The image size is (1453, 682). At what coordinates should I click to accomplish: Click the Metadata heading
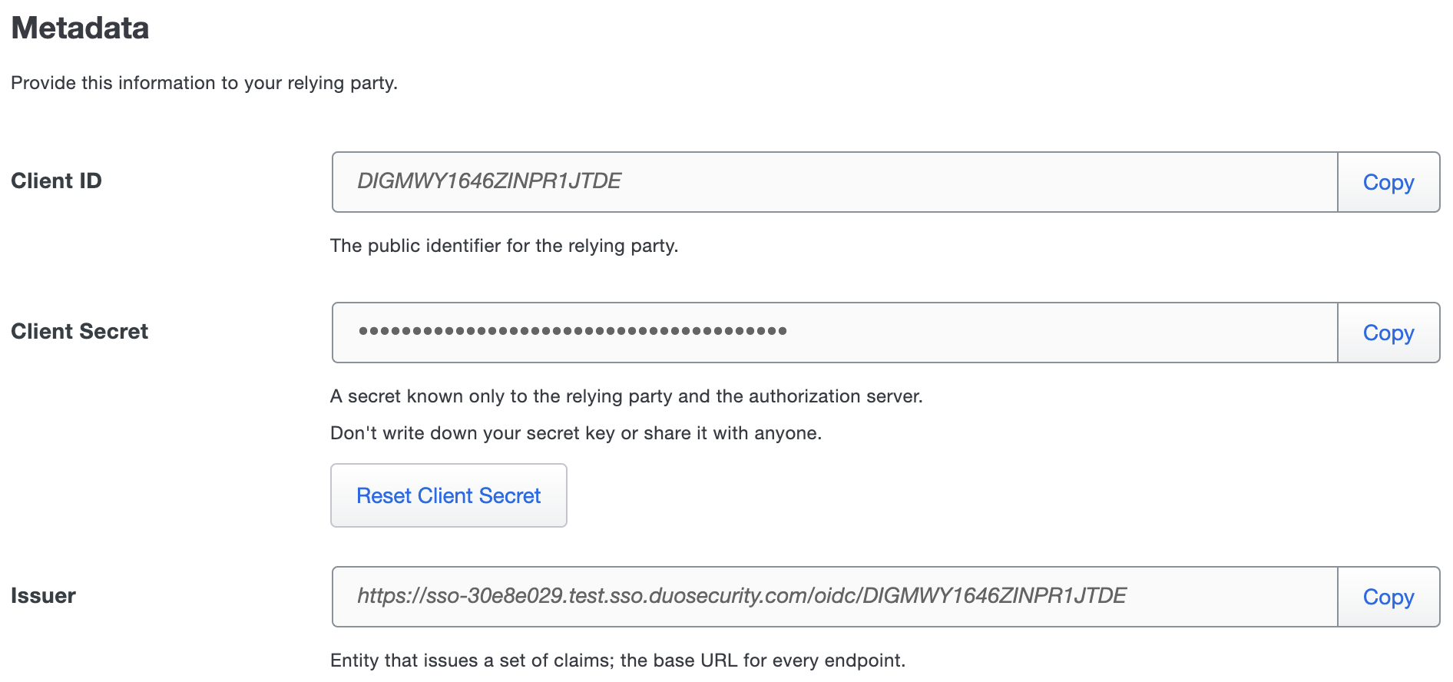tap(80, 28)
